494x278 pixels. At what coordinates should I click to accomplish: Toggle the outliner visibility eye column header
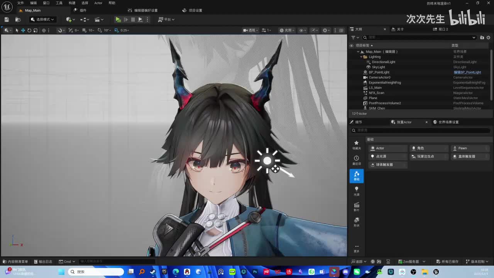(x=352, y=46)
